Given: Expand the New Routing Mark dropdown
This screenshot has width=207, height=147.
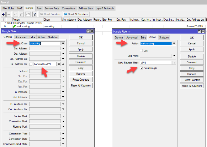Looking at the screenshot, I should [x=174, y=63].
